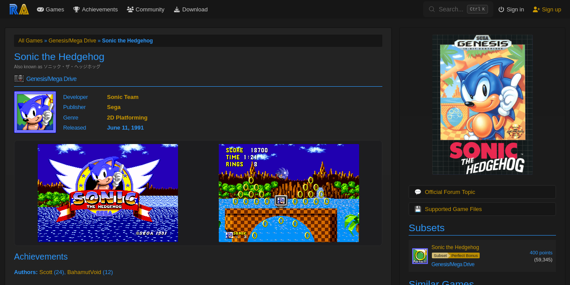The image size is (570, 285).
Task: Click the Genesis/Mega Drive console icon
Action: [x=19, y=79]
